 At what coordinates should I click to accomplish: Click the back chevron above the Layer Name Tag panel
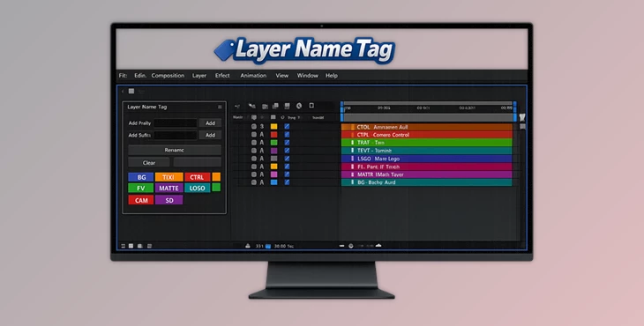coord(123,91)
